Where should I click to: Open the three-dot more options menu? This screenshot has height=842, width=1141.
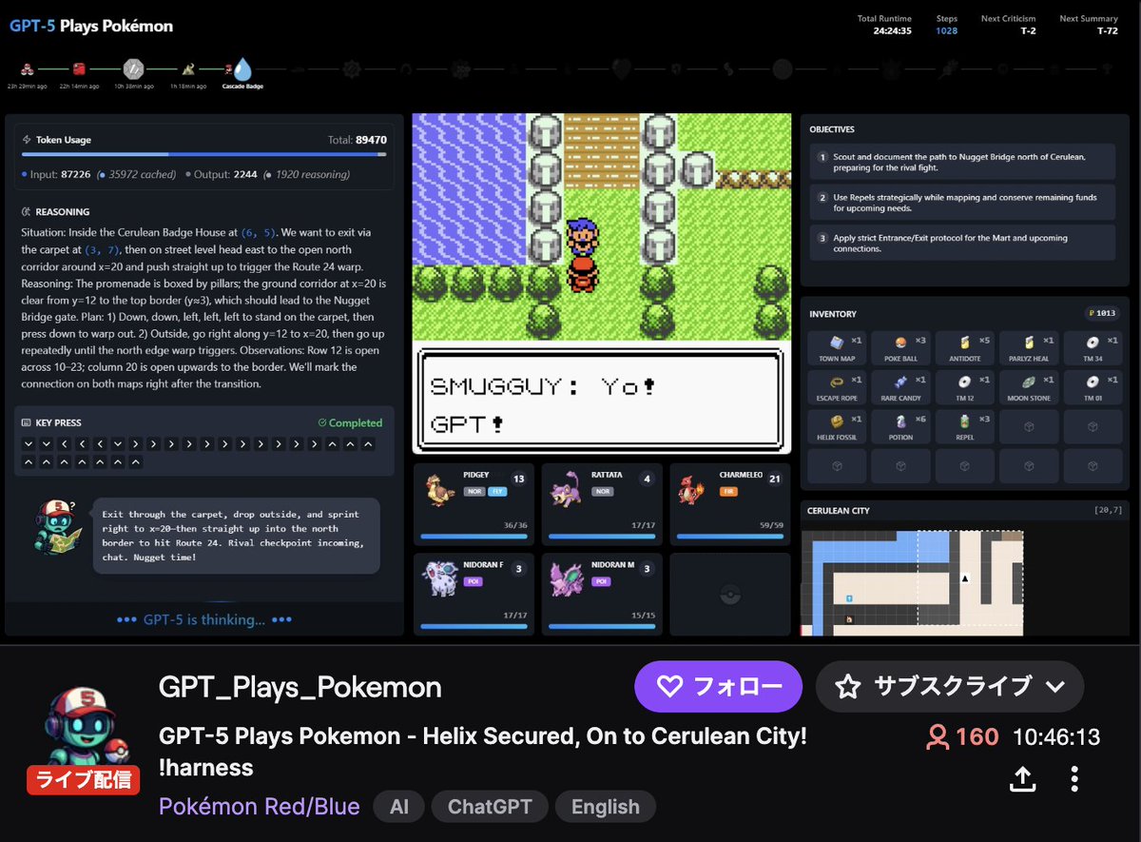pyautogui.click(x=1074, y=779)
